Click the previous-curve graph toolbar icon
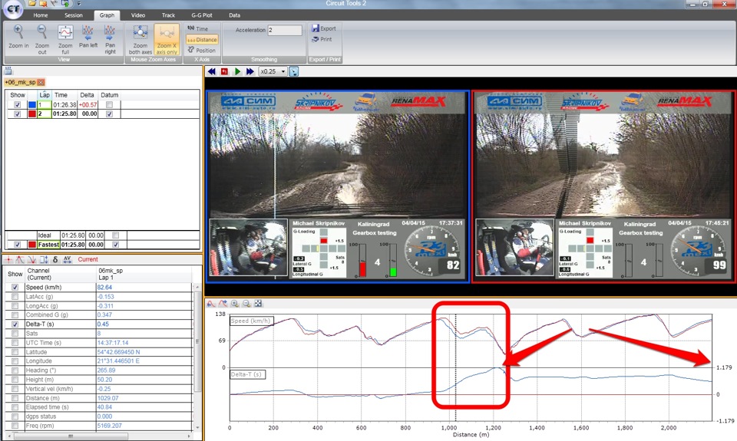The width and height of the screenshot is (737, 441). 211,304
